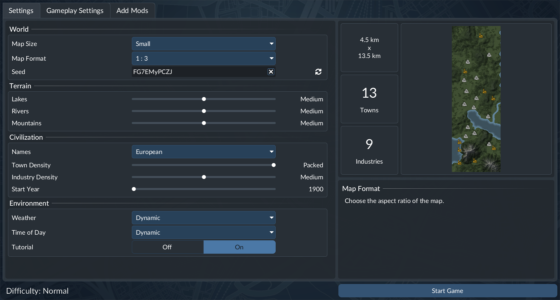The height and width of the screenshot is (300, 560).
Task: Click the '1900' start year value
Action: click(316, 189)
